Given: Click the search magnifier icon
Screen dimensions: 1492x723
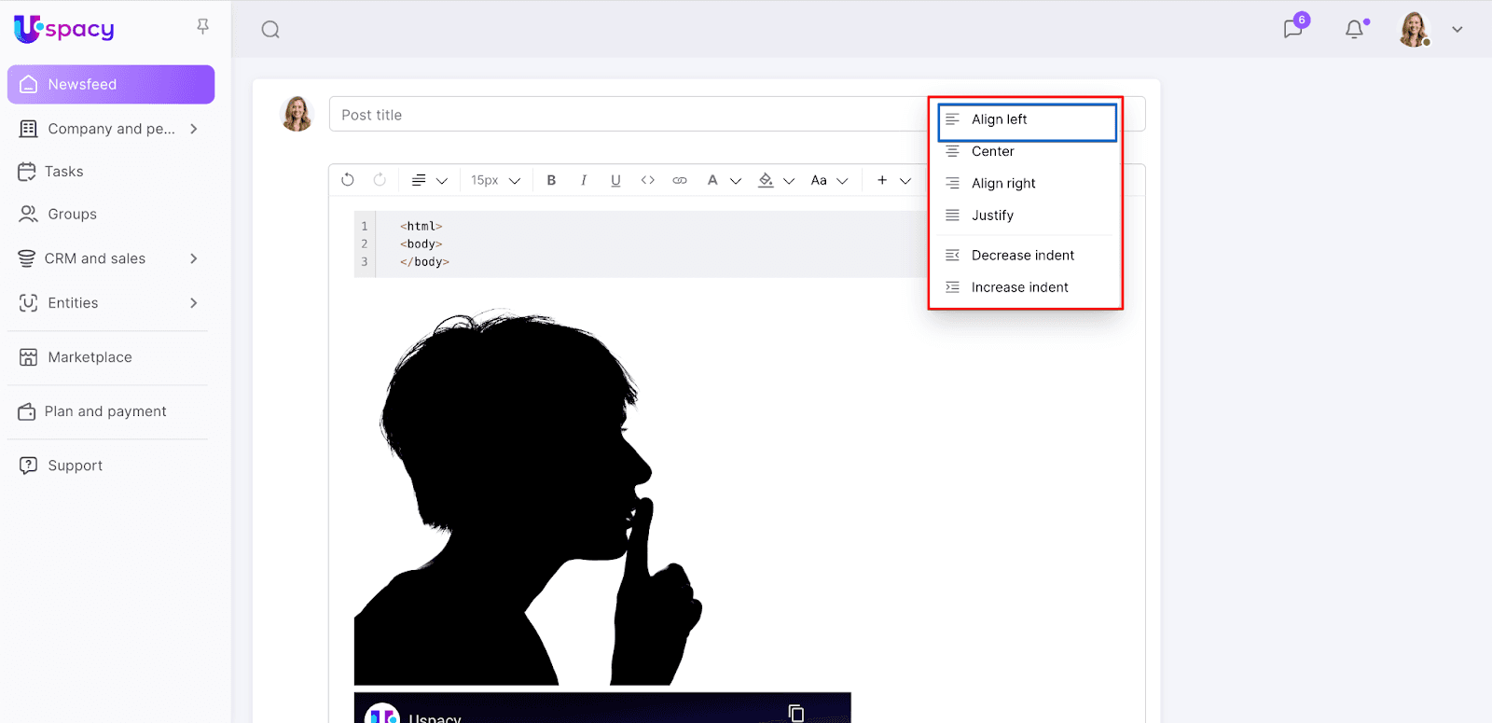Looking at the screenshot, I should coord(270,30).
